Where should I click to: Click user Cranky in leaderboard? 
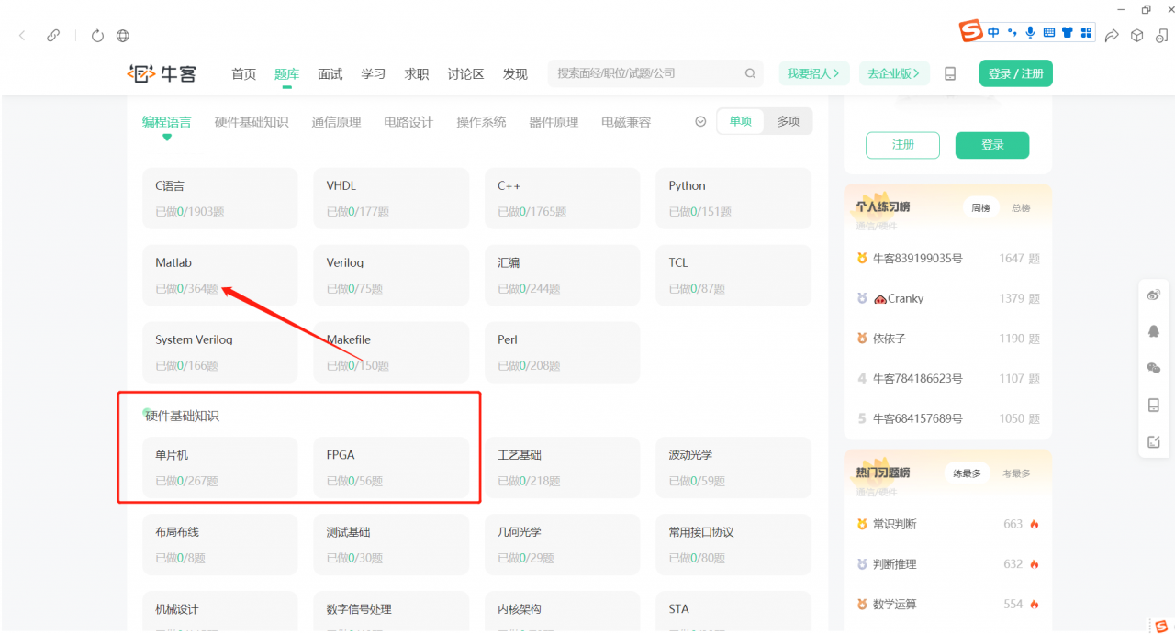click(x=899, y=298)
